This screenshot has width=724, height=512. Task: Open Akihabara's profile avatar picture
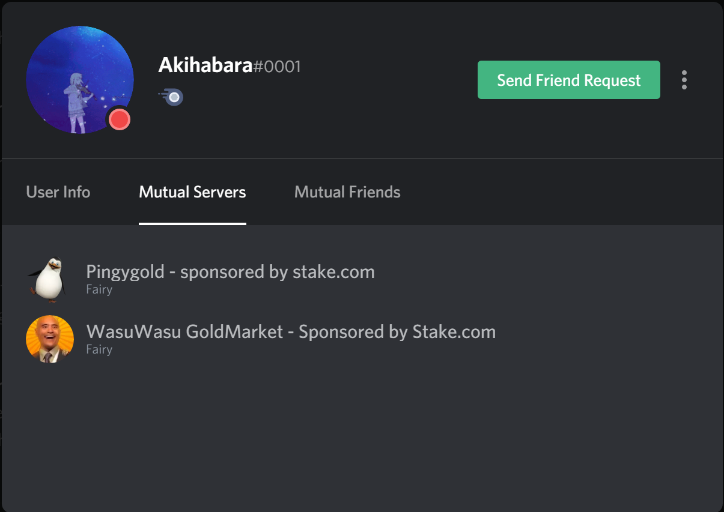tap(80, 80)
